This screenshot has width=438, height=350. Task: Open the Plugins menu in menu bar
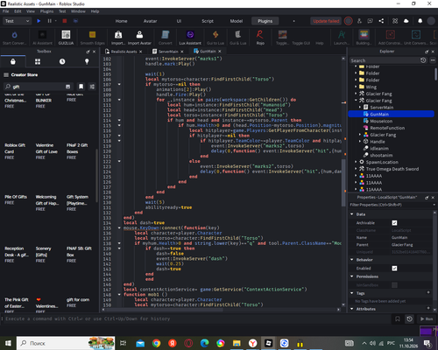[46, 11]
